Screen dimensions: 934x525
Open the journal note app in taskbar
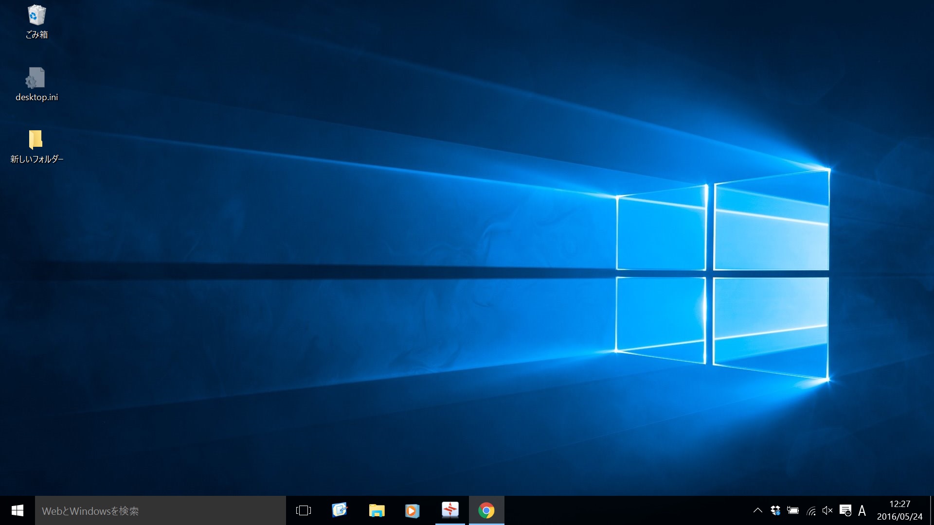tap(340, 510)
